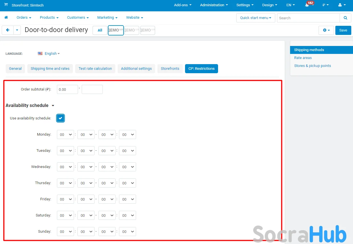The width and height of the screenshot is (353, 244).
Task: Click the home icon in navigation bar
Action: click(6, 18)
